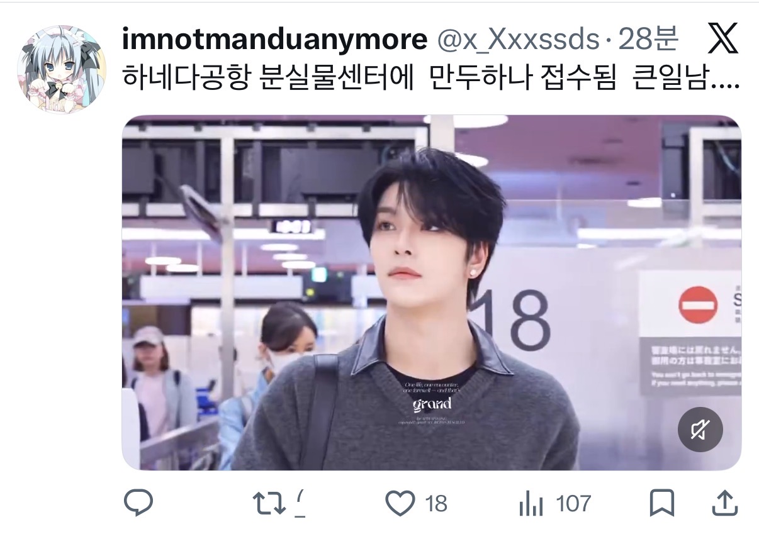
Task: Click the partially hidden retweet count
Action: pyautogui.click(x=300, y=504)
